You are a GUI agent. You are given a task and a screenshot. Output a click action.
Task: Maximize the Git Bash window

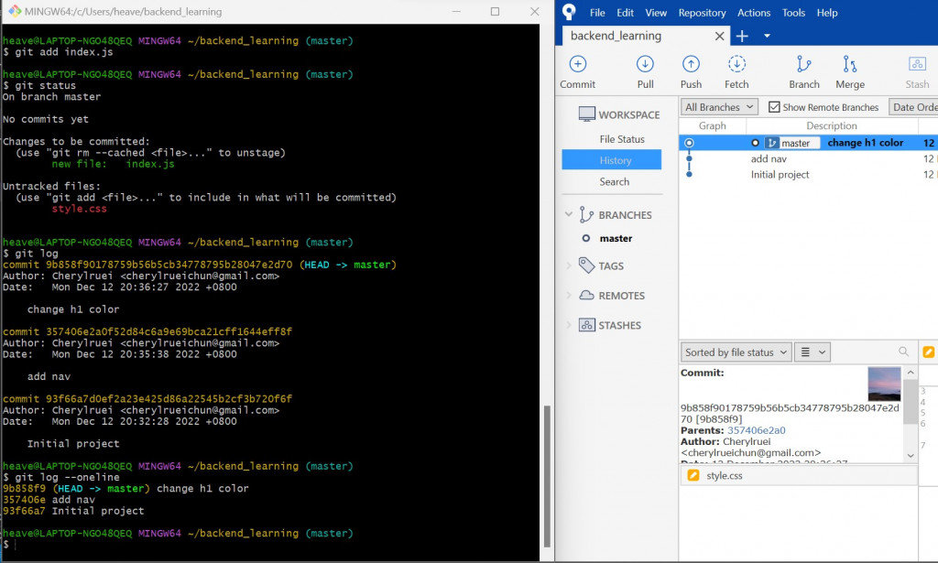click(495, 11)
